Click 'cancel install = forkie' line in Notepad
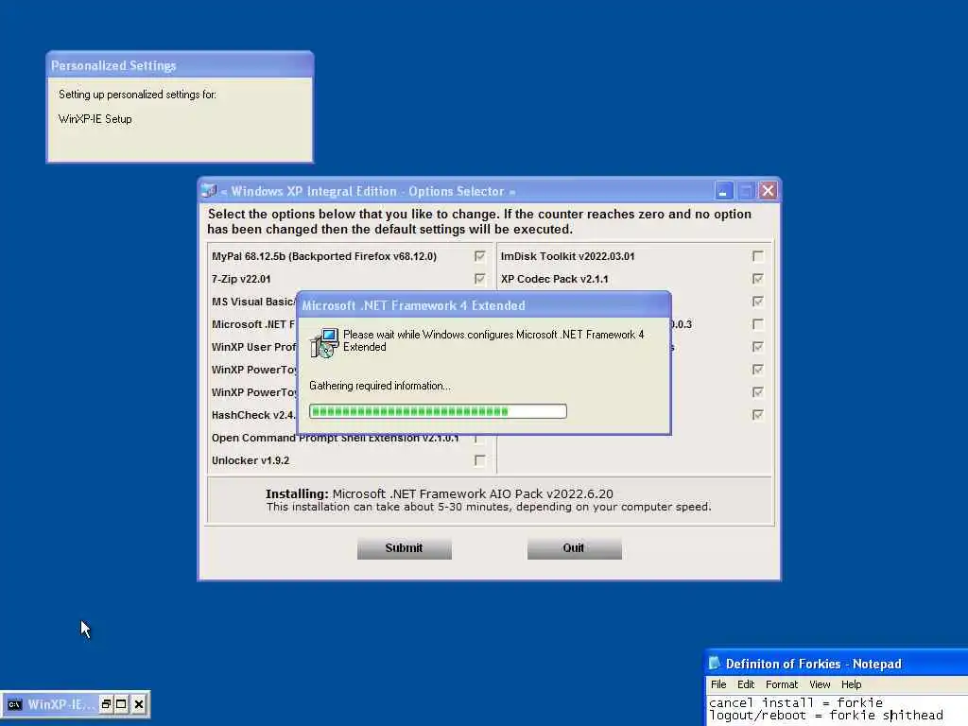 796,702
